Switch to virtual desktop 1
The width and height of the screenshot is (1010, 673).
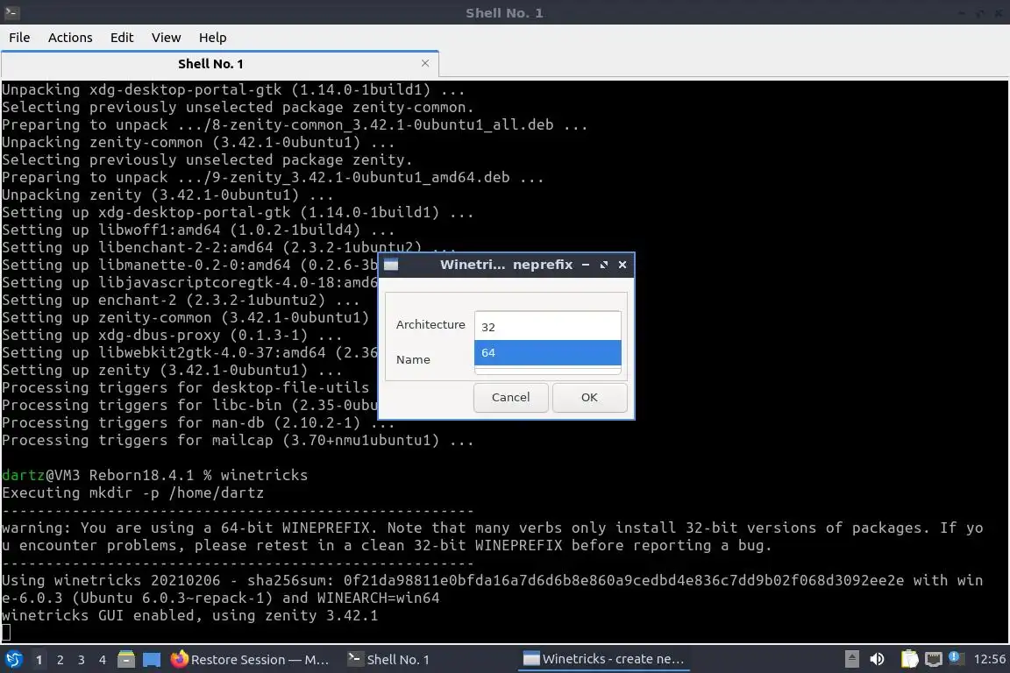(x=39, y=660)
